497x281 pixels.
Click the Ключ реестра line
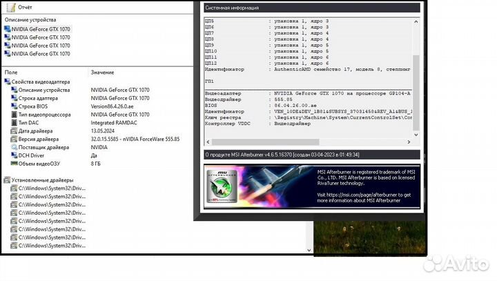click(309, 117)
